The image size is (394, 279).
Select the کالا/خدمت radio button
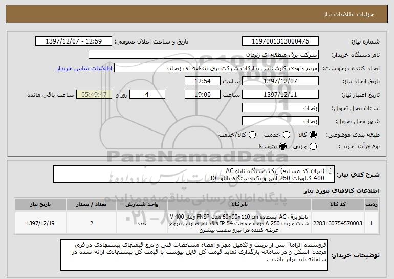coord(252,135)
